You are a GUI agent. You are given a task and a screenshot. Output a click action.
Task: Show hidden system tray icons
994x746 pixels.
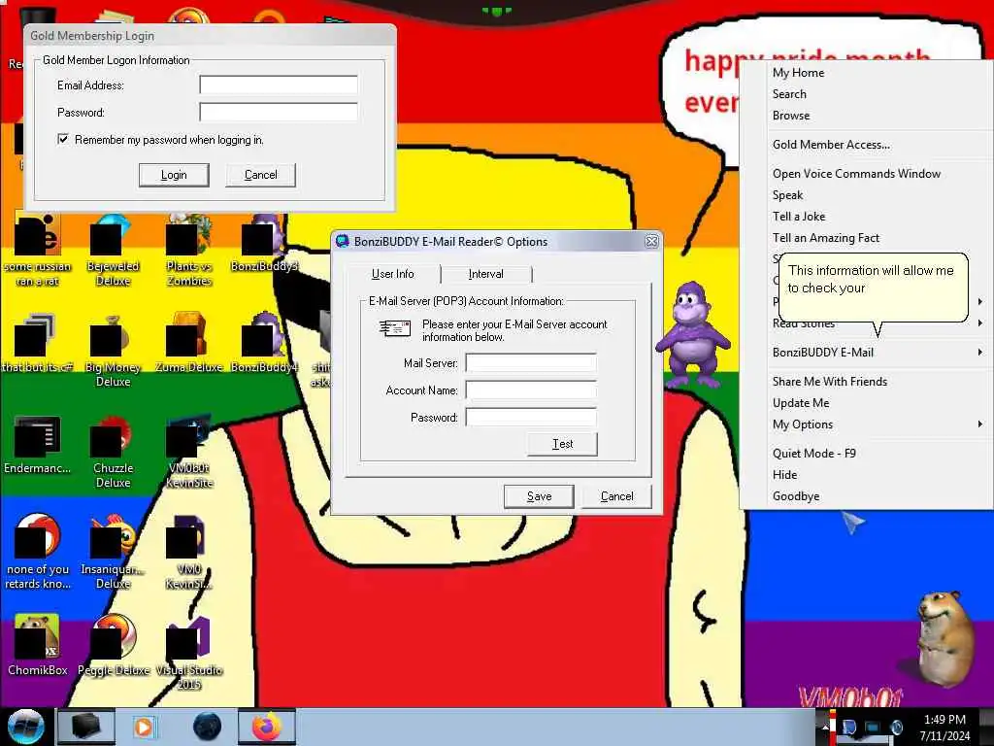[x=825, y=727]
